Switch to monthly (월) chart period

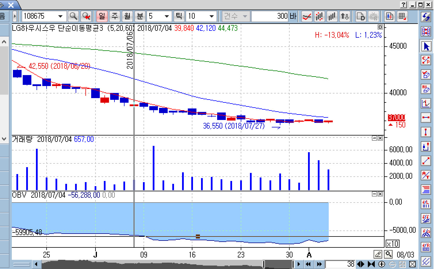127,16
